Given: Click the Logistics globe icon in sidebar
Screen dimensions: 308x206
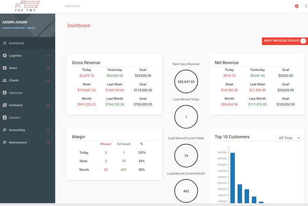Looking at the screenshot, I should click(5, 56).
